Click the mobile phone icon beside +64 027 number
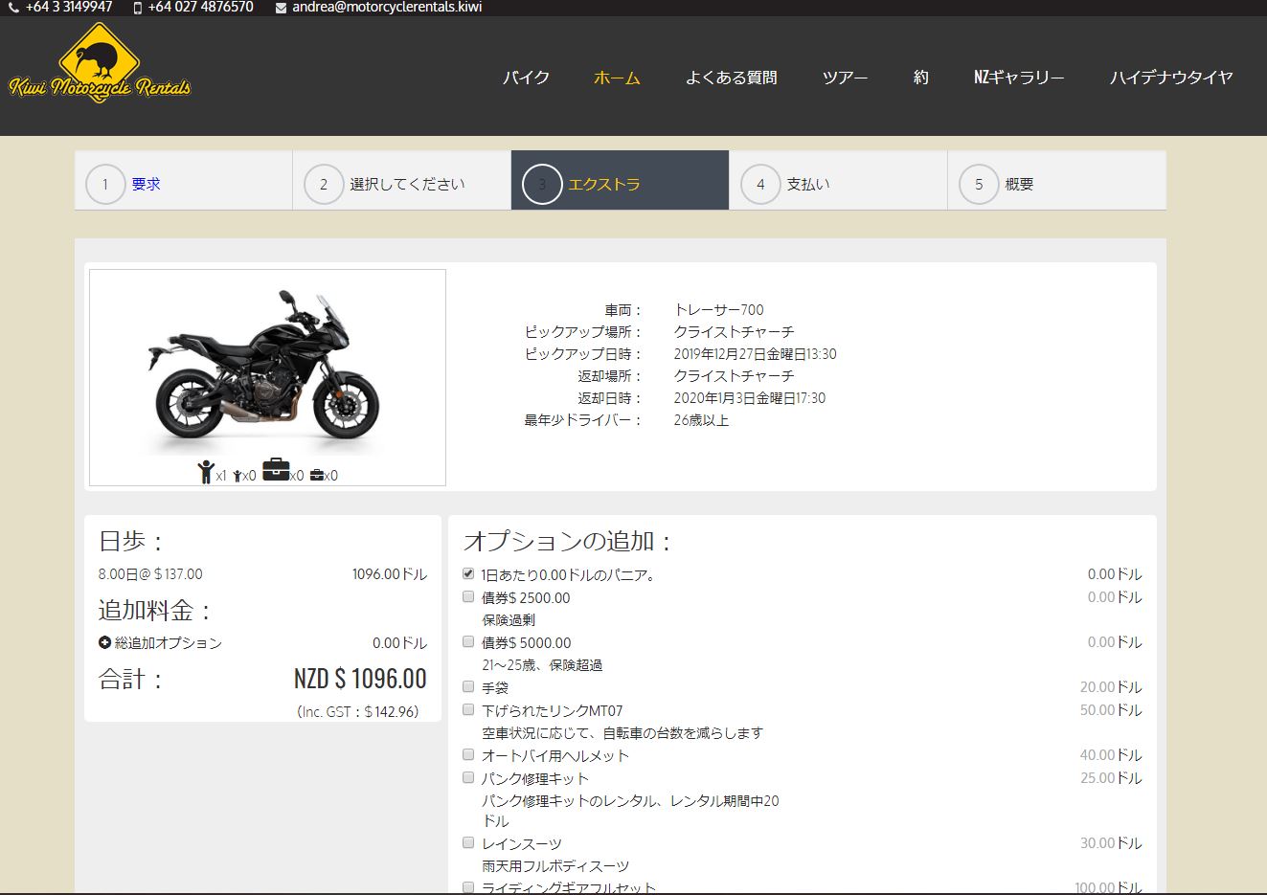The width and height of the screenshot is (1267, 895). click(138, 8)
